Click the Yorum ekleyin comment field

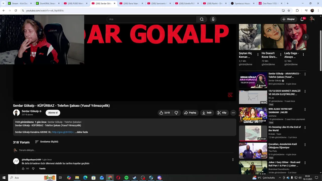pyautogui.click(x=126, y=150)
